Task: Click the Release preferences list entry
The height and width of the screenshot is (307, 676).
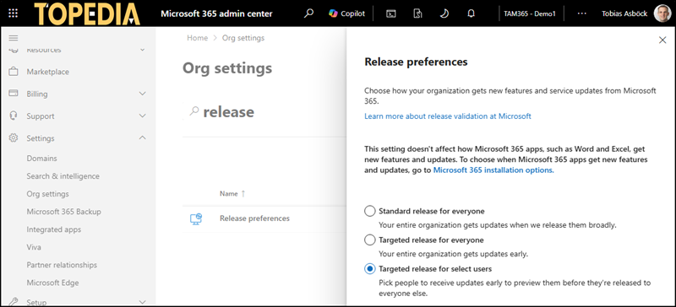Action: click(x=254, y=218)
